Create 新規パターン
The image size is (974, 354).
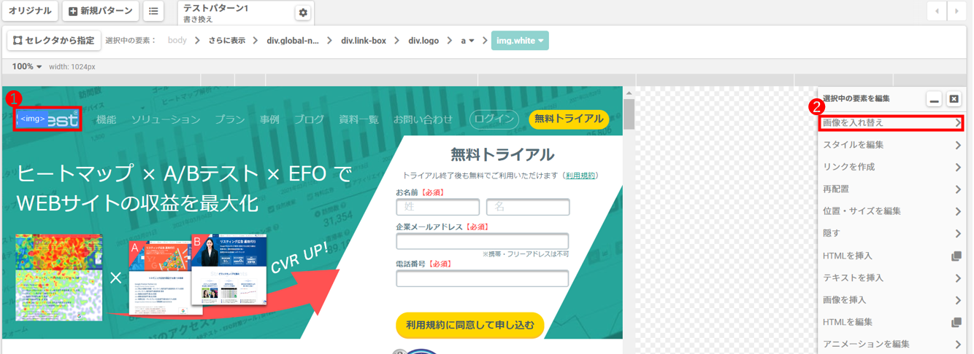click(101, 11)
